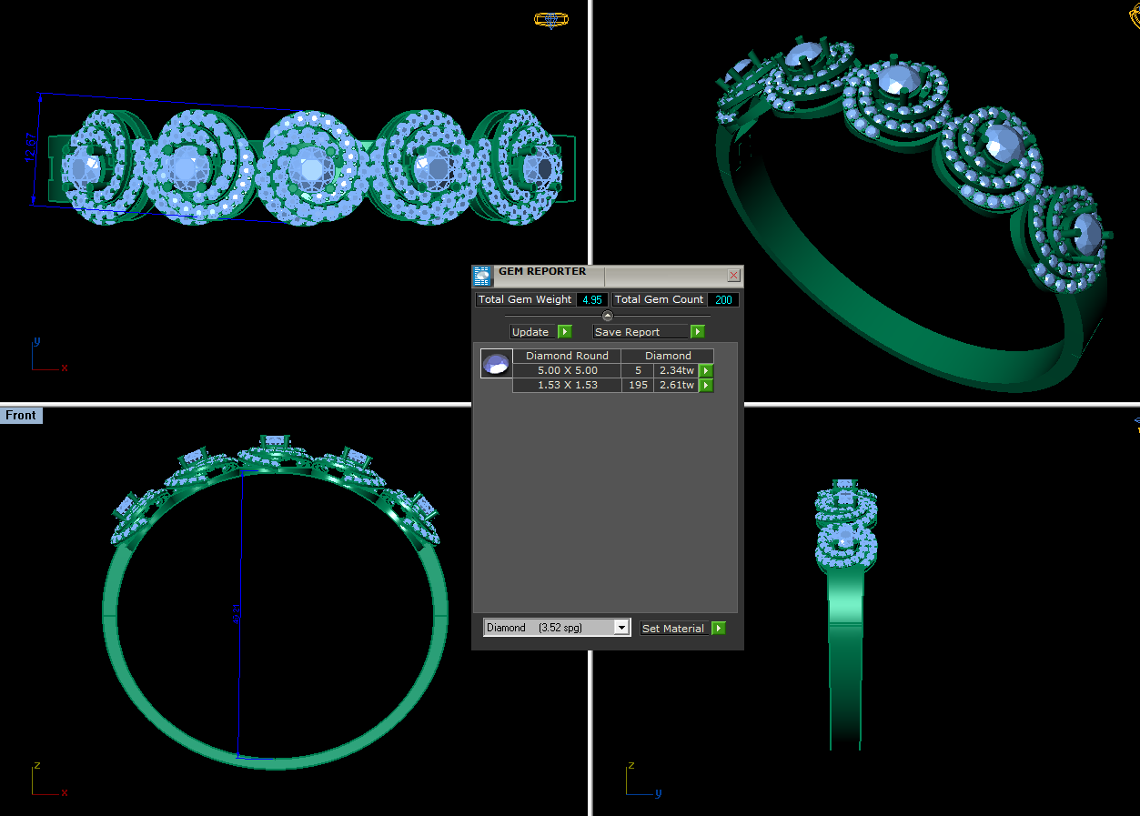Click the Total Gem Weight label

(525, 299)
